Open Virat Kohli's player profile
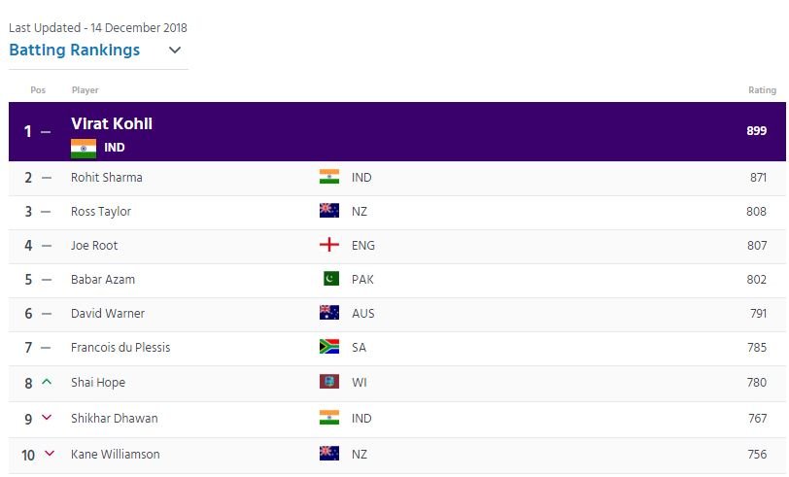789x477 pixels. coord(112,123)
